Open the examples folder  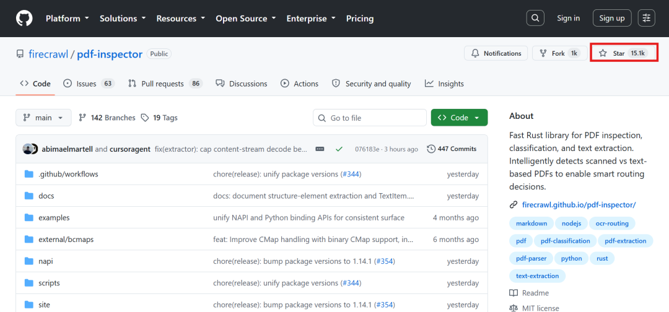(x=54, y=218)
